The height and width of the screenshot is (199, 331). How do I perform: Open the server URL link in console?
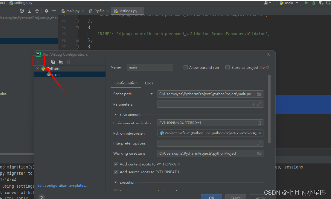click(31, 193)
